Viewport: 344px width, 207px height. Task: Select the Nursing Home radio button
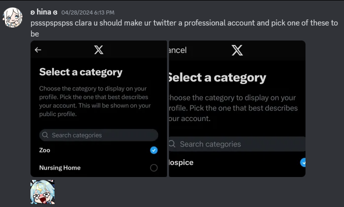(154, 167)
